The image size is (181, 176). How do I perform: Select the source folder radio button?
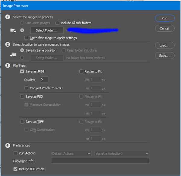[22, 30]
